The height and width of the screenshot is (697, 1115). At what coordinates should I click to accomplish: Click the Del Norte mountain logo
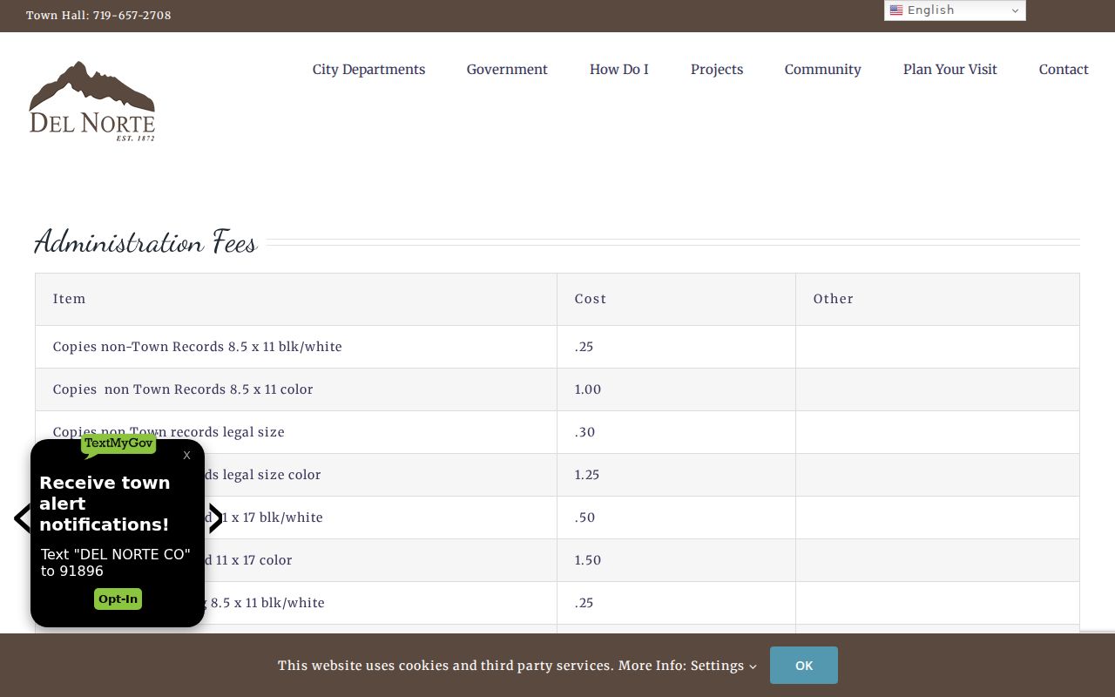pyautogui.click(x=92, y=101)
